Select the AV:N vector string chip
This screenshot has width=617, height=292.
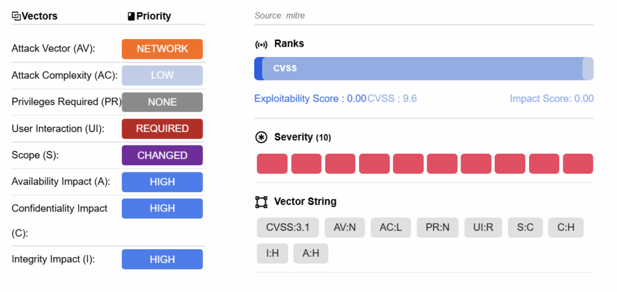pyautogui.click(x=345, y=228)
